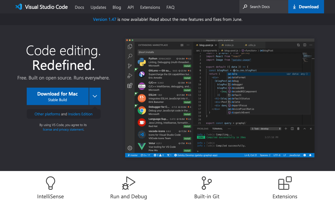Click the Red Hat Java extension logo
335x205 pixels.
click(142, 122)
